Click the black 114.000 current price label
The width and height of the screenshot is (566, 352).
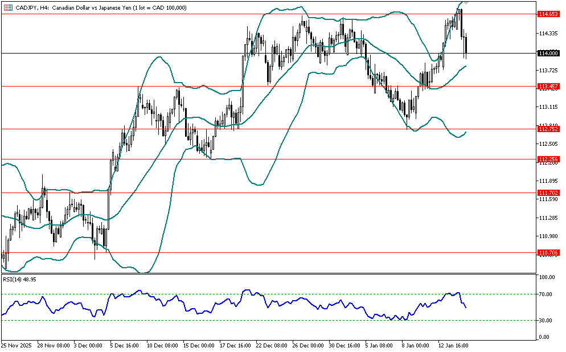[x=548, y=53]
